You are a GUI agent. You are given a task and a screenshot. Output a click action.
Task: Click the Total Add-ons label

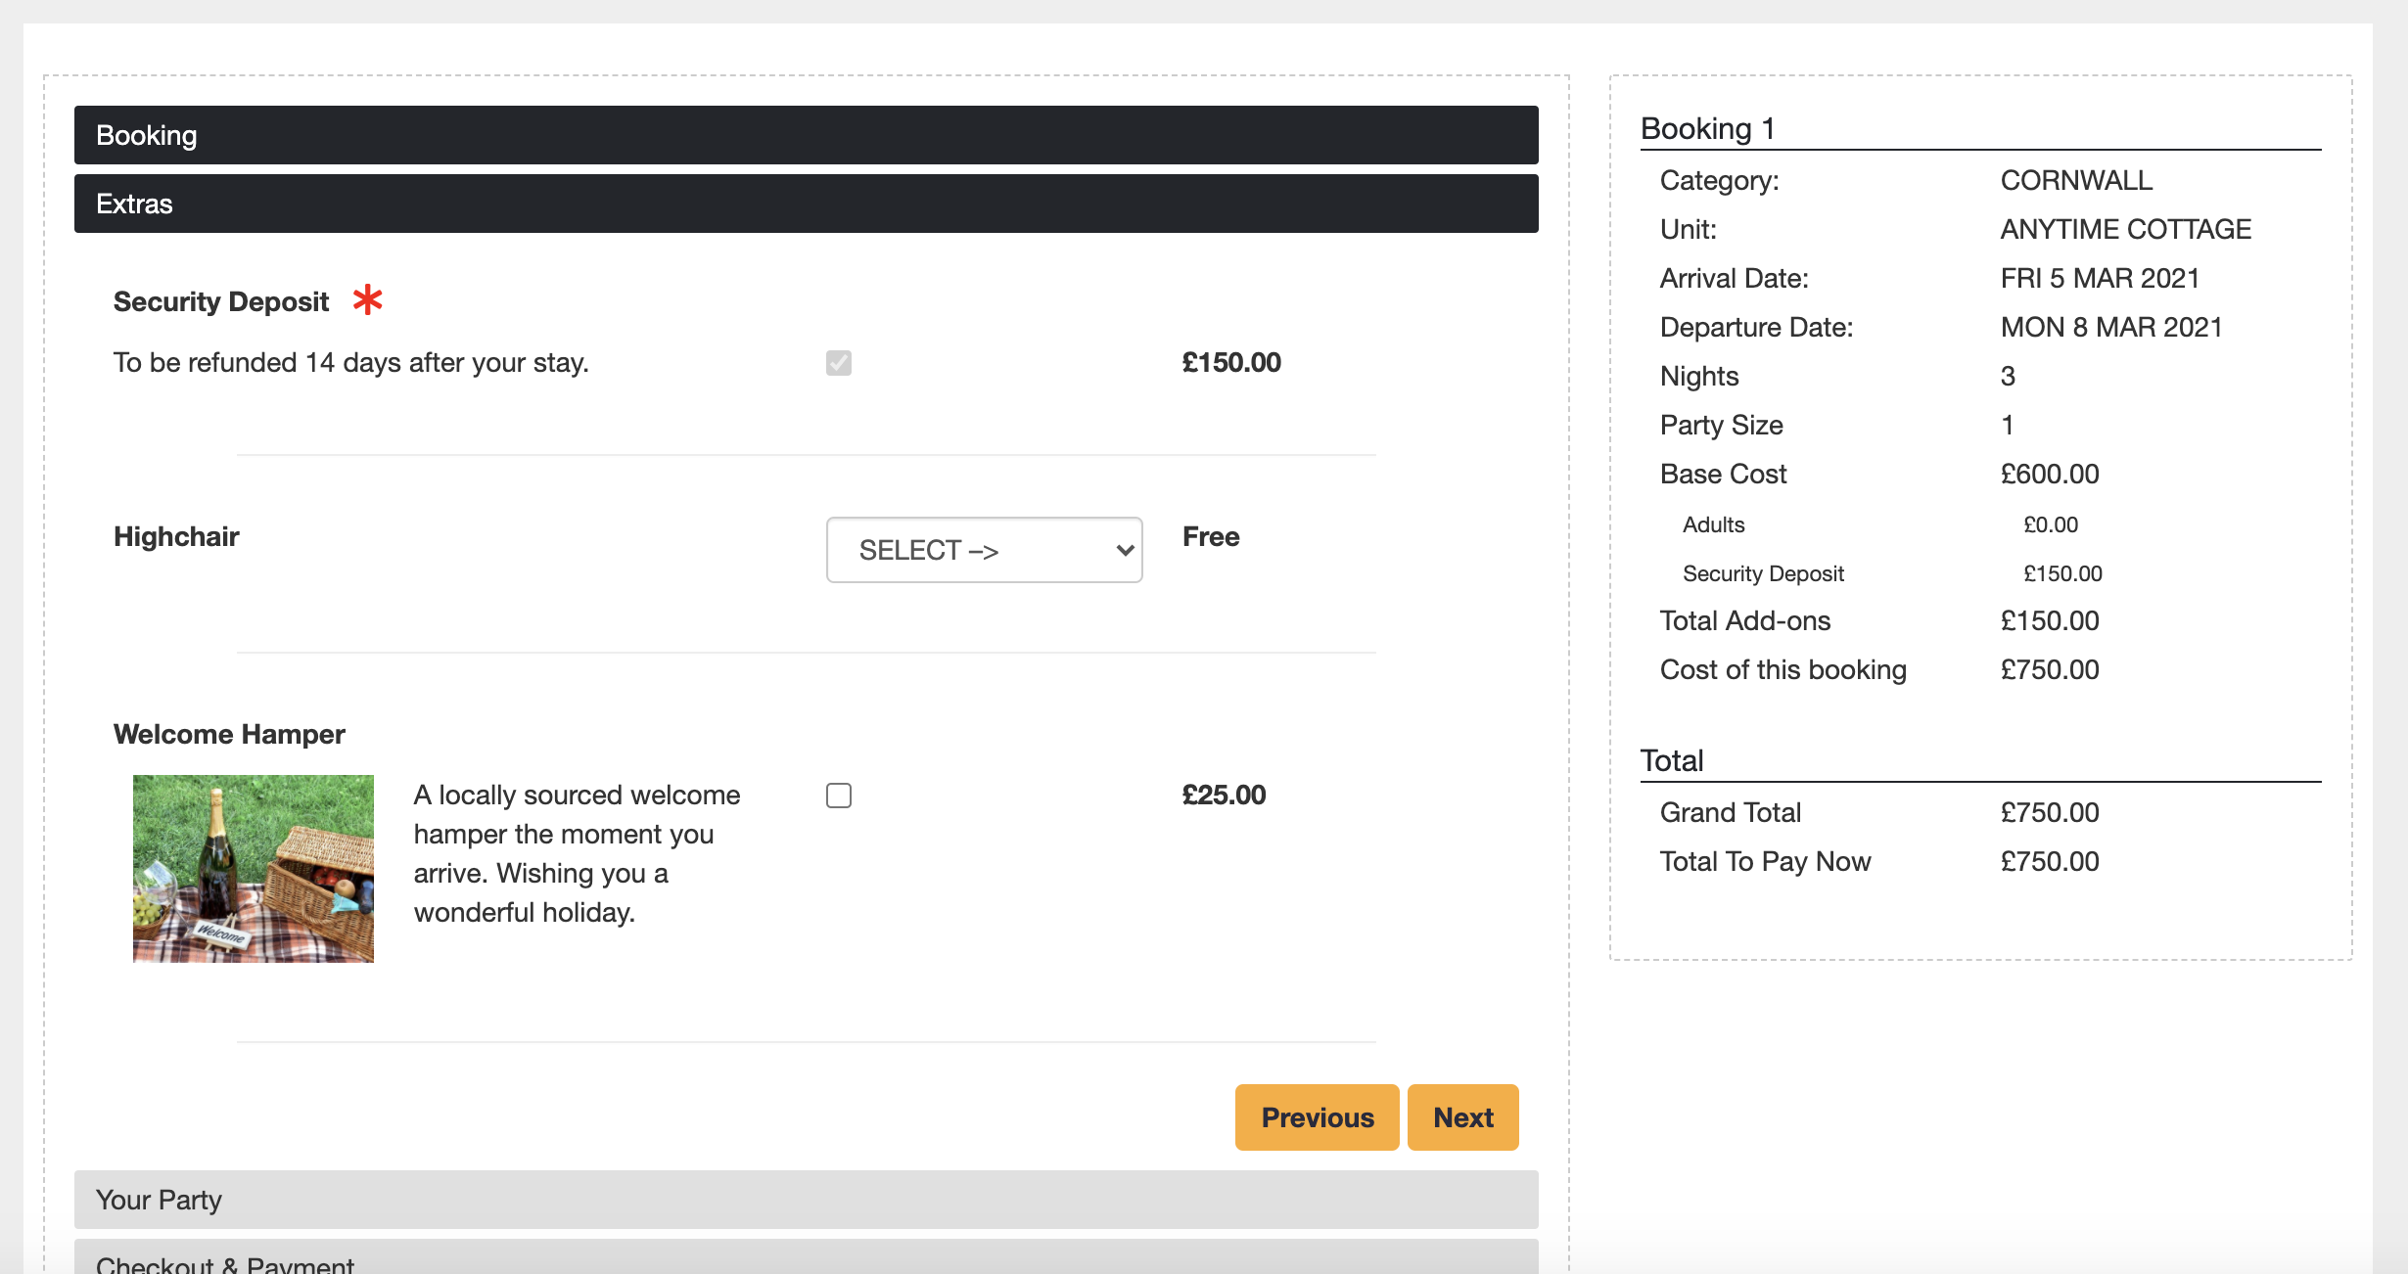point(1745,621)
